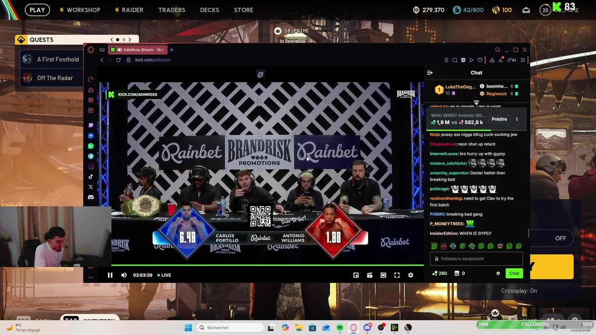Click the Followers seulement chat input

pyautogui.click(x=476, y=259)
